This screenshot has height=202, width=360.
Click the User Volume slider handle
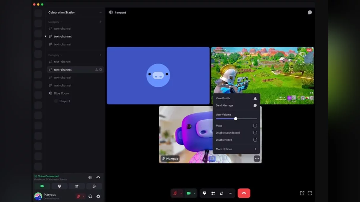(235, 119)
